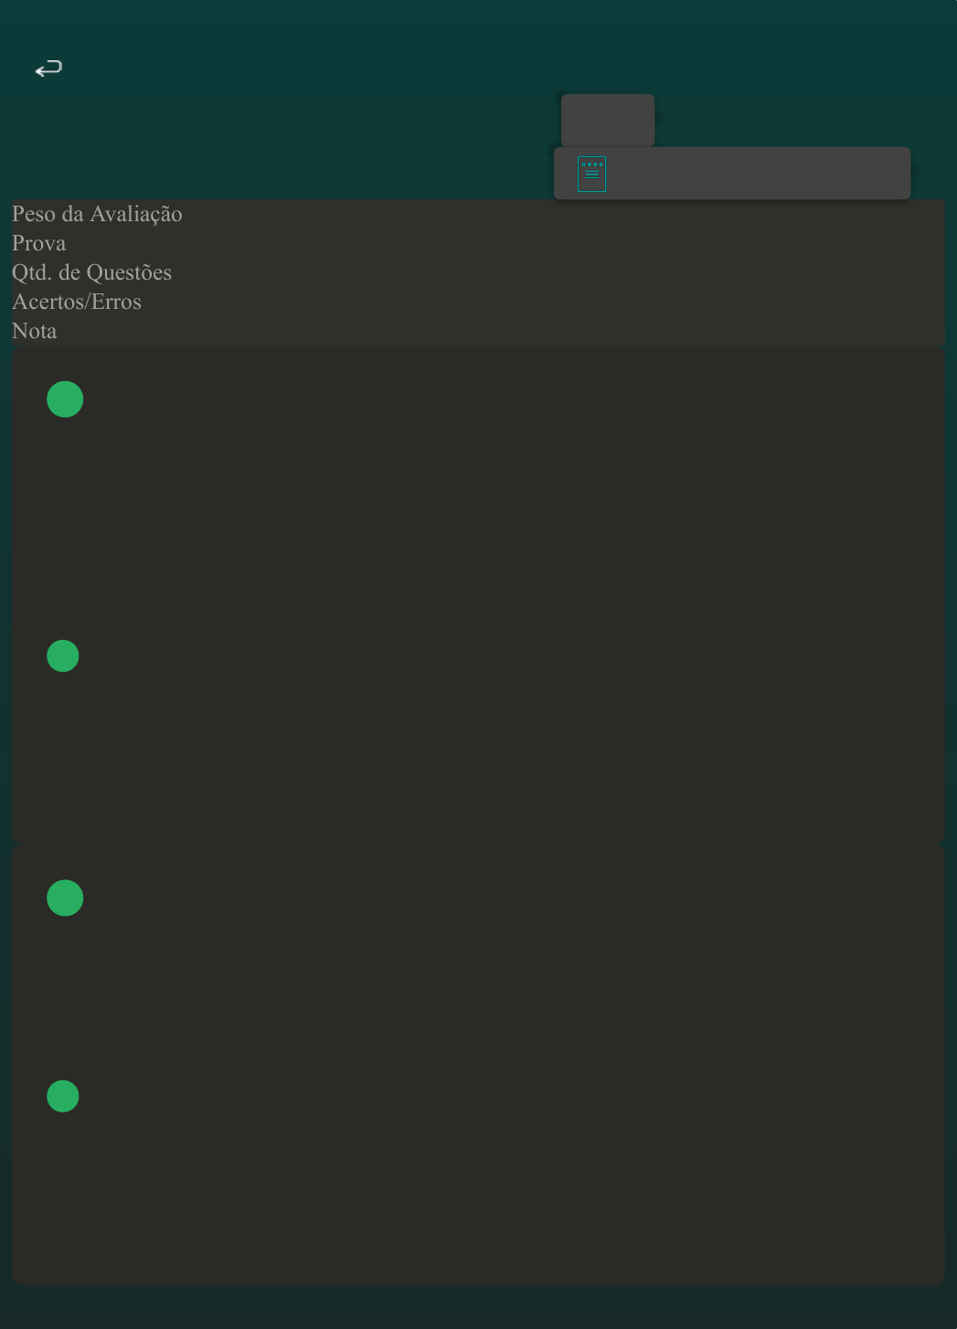Click the larger green circle in first card
The height and width of the screenshot is (1329, 957).
coord(65,399)
